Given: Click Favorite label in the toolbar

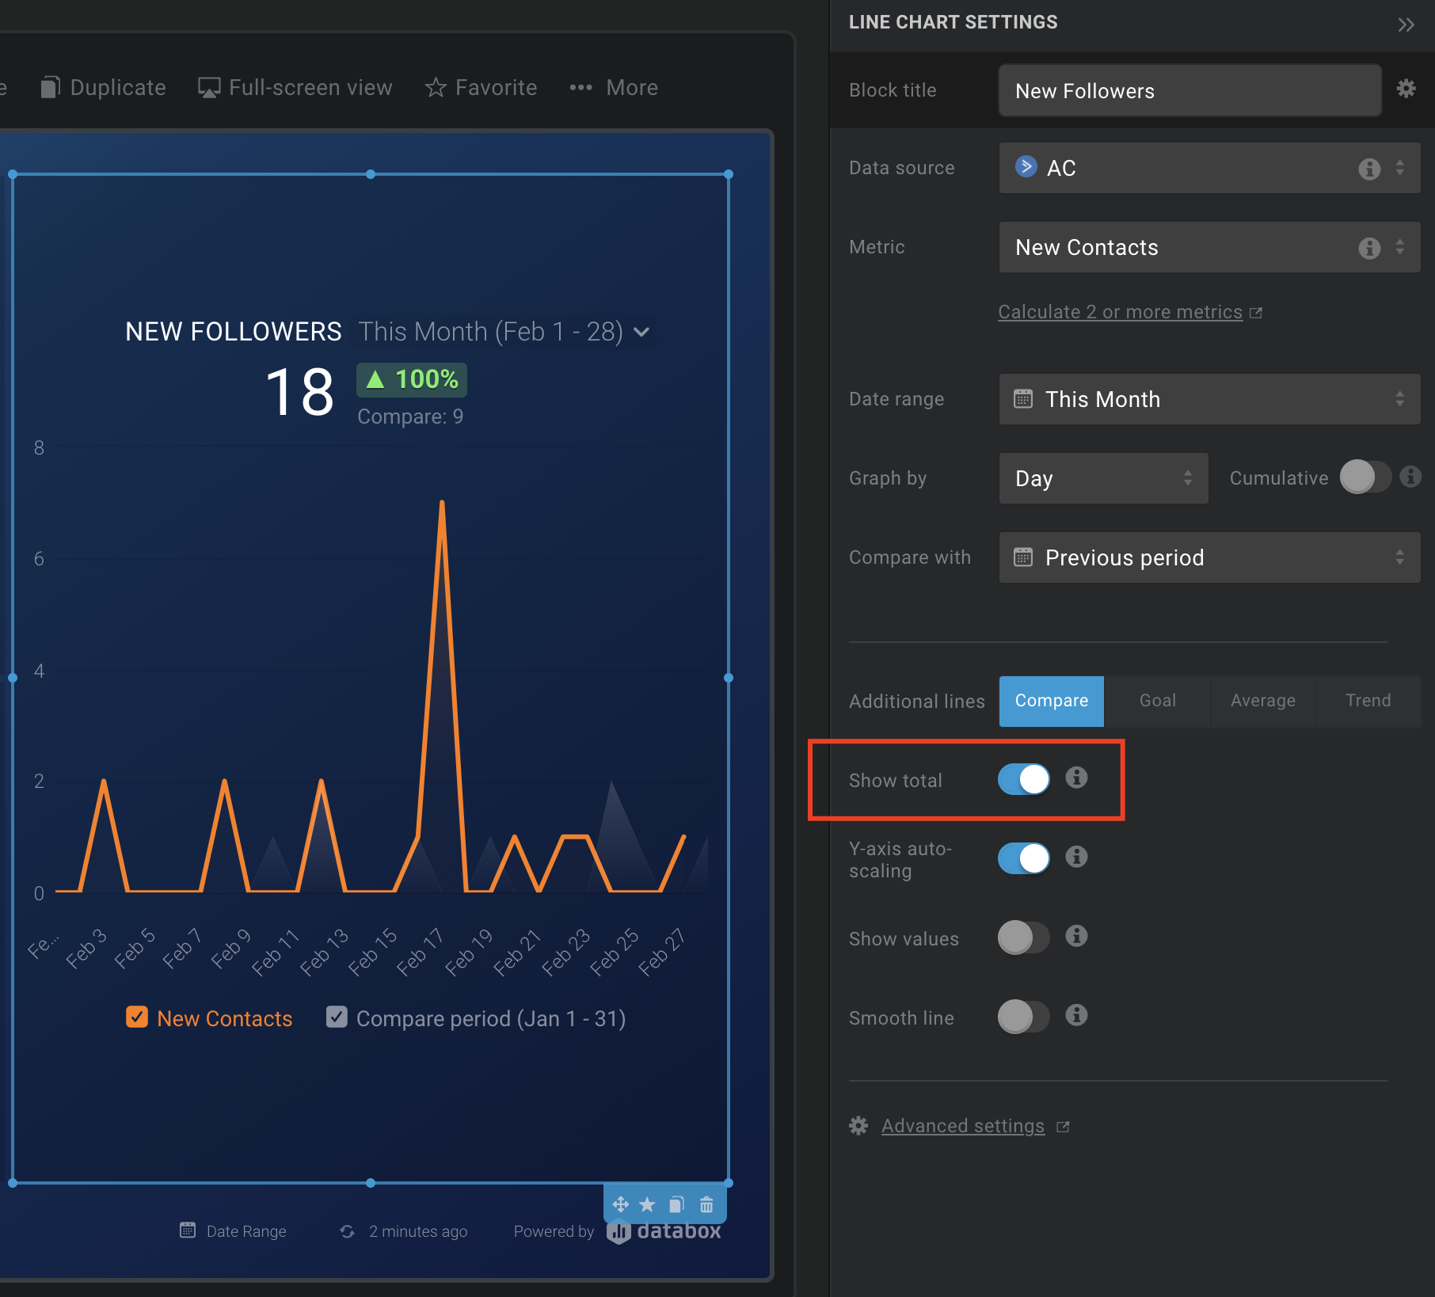Looking at the screenshot, I should click(496, 88).
